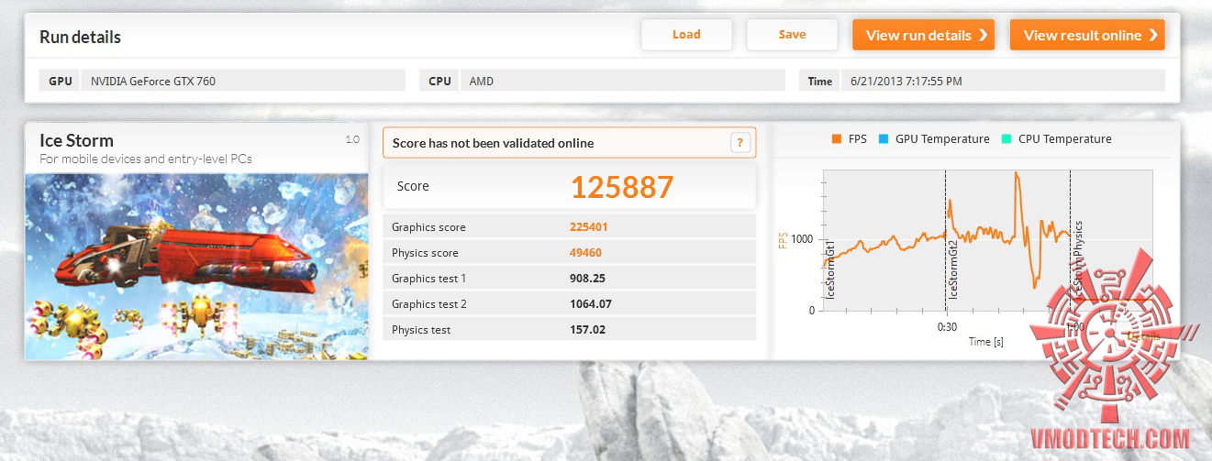The image size is (1212, 461).
Task: Click the Load button
Action: click(686, 35)
